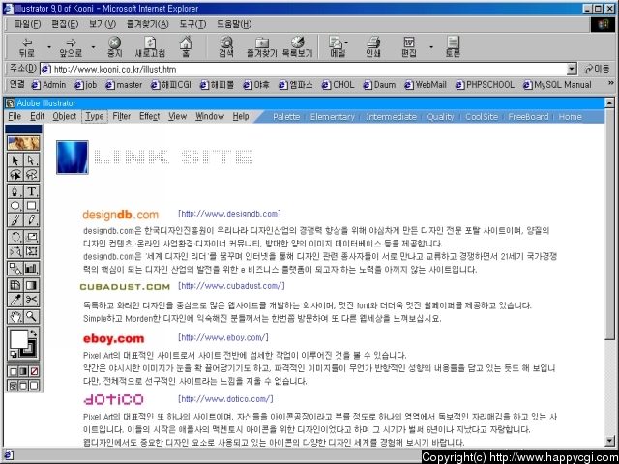Click the address bar URL field
Image resolution: width=619 pixels, height=464 pixels.
pos(303,70)
